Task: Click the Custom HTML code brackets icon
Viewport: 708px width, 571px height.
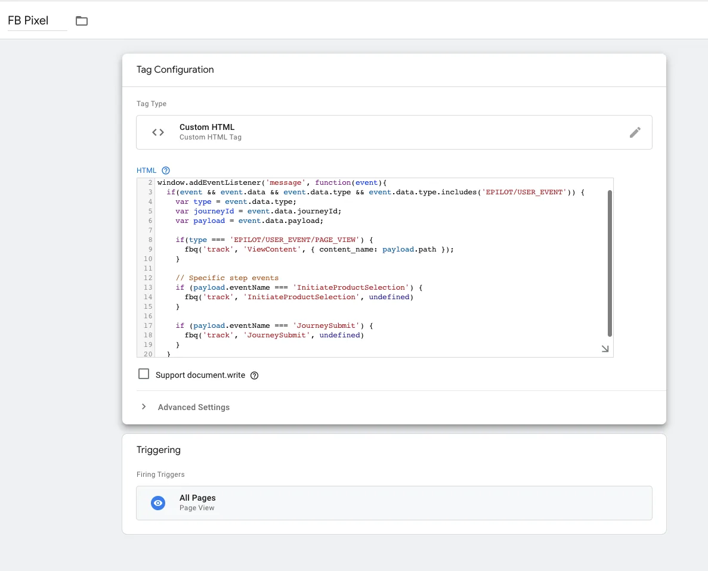Action: [x=158, y=132]
